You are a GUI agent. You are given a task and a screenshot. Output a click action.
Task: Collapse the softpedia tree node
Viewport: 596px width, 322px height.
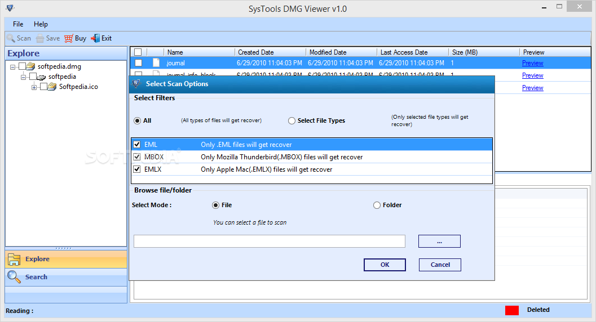coord(23,77)
